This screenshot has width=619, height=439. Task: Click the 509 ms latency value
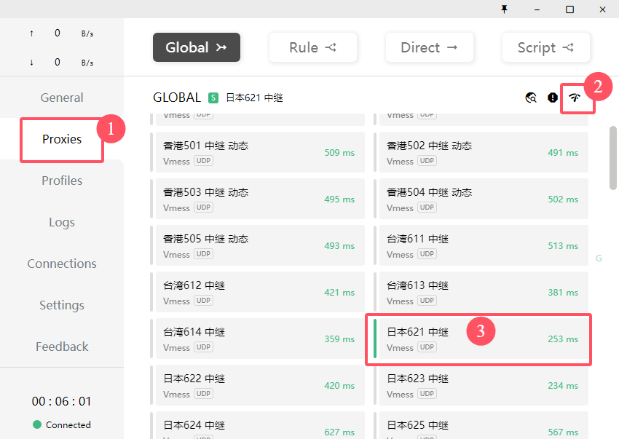[x=339, y=153]
